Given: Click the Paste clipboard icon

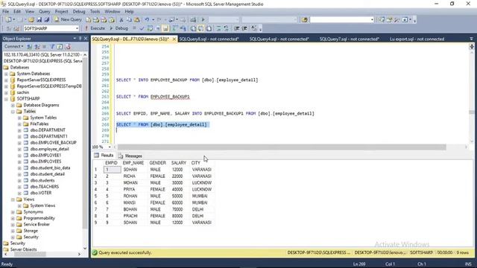Looking at the screenshot, I should (x=137, y=19).
